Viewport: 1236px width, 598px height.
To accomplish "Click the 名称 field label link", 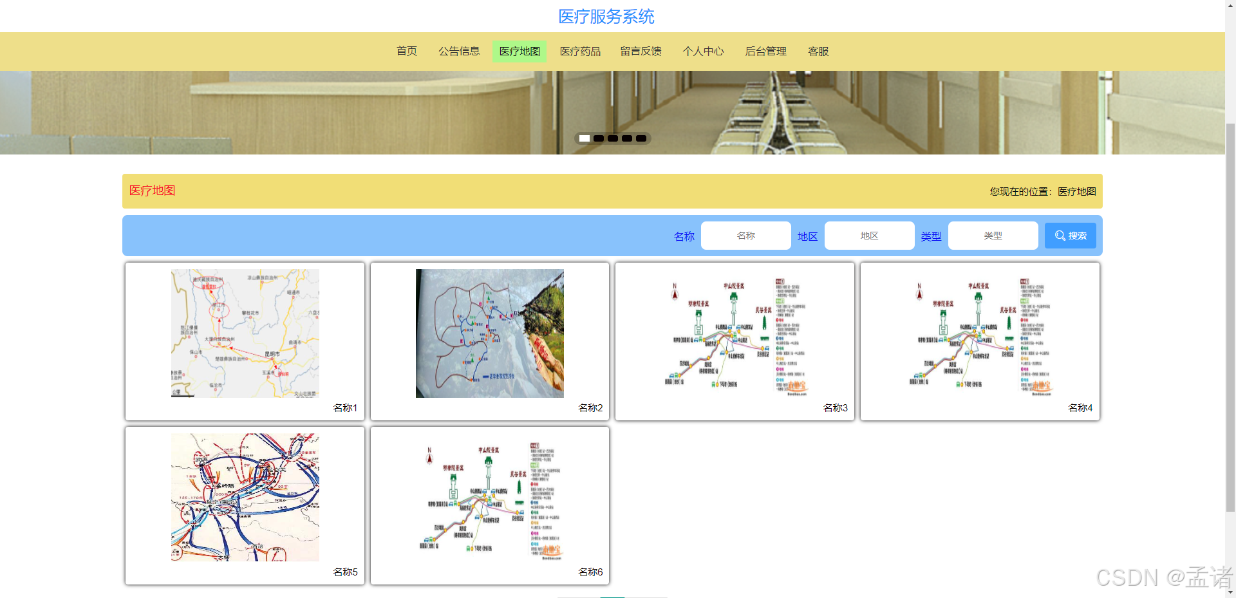I will [684, 236].
